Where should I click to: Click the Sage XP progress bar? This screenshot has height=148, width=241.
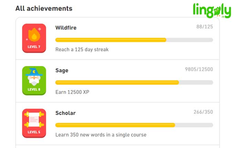tap(134, 83)
